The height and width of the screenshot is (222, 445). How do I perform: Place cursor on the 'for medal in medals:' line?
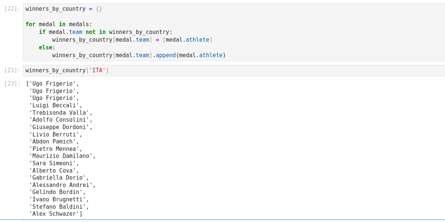tap(59, 24)
